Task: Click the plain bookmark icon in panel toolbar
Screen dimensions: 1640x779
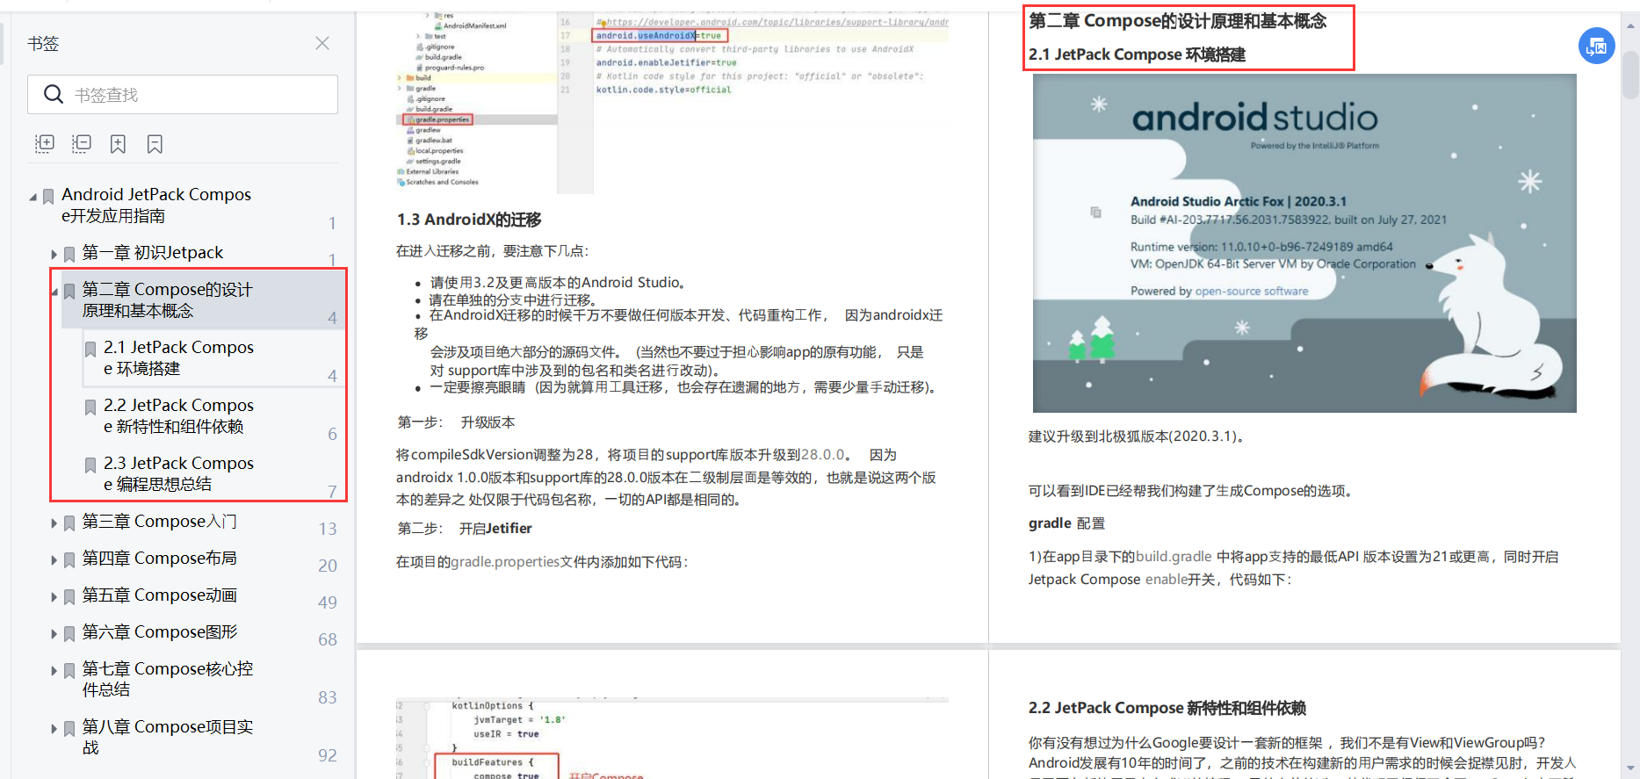Action: pos(155,144)
